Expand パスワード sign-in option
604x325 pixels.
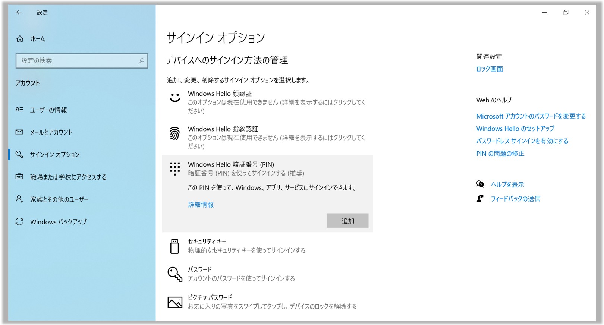point(268,274)
